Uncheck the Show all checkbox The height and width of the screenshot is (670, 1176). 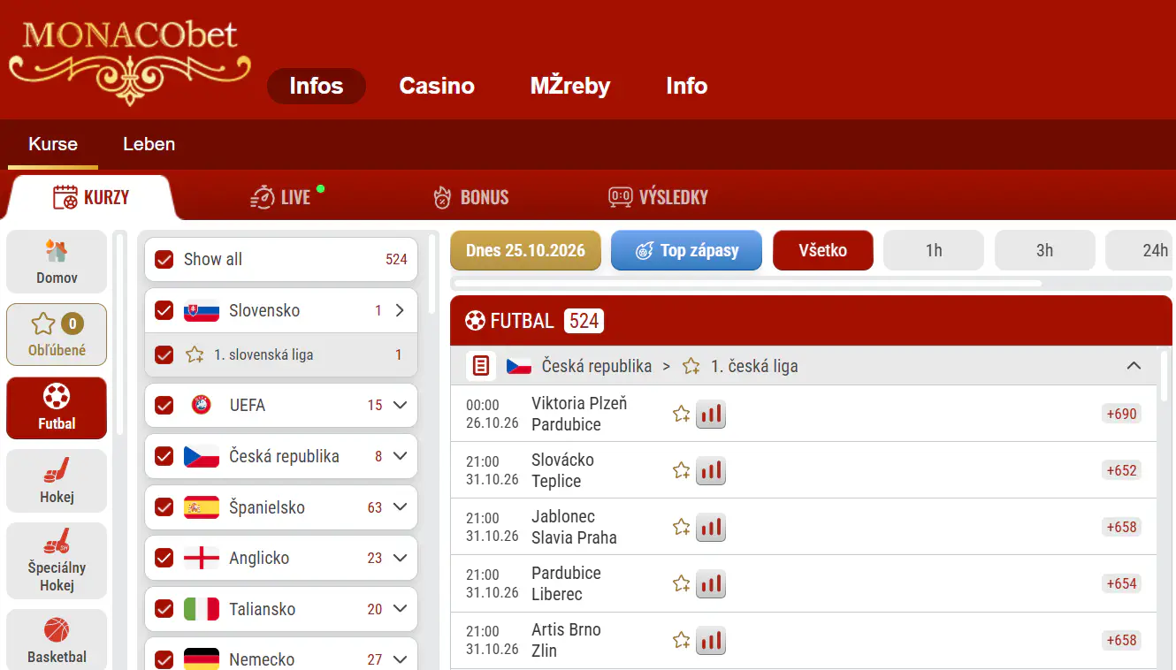164,260
